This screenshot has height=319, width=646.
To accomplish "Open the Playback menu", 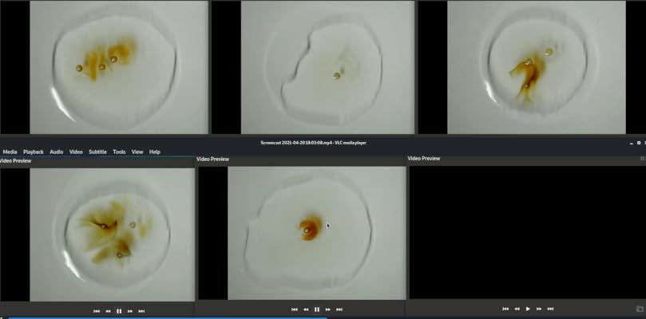I will click(34, 152).
